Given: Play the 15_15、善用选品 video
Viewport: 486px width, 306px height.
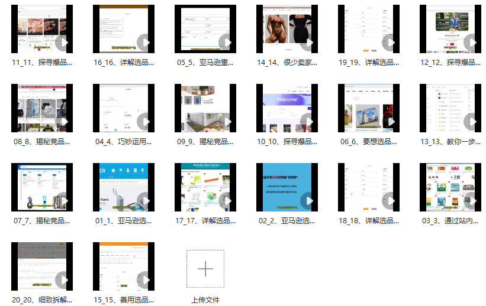Looking at the screenshot, I should [x=146, y=280].
